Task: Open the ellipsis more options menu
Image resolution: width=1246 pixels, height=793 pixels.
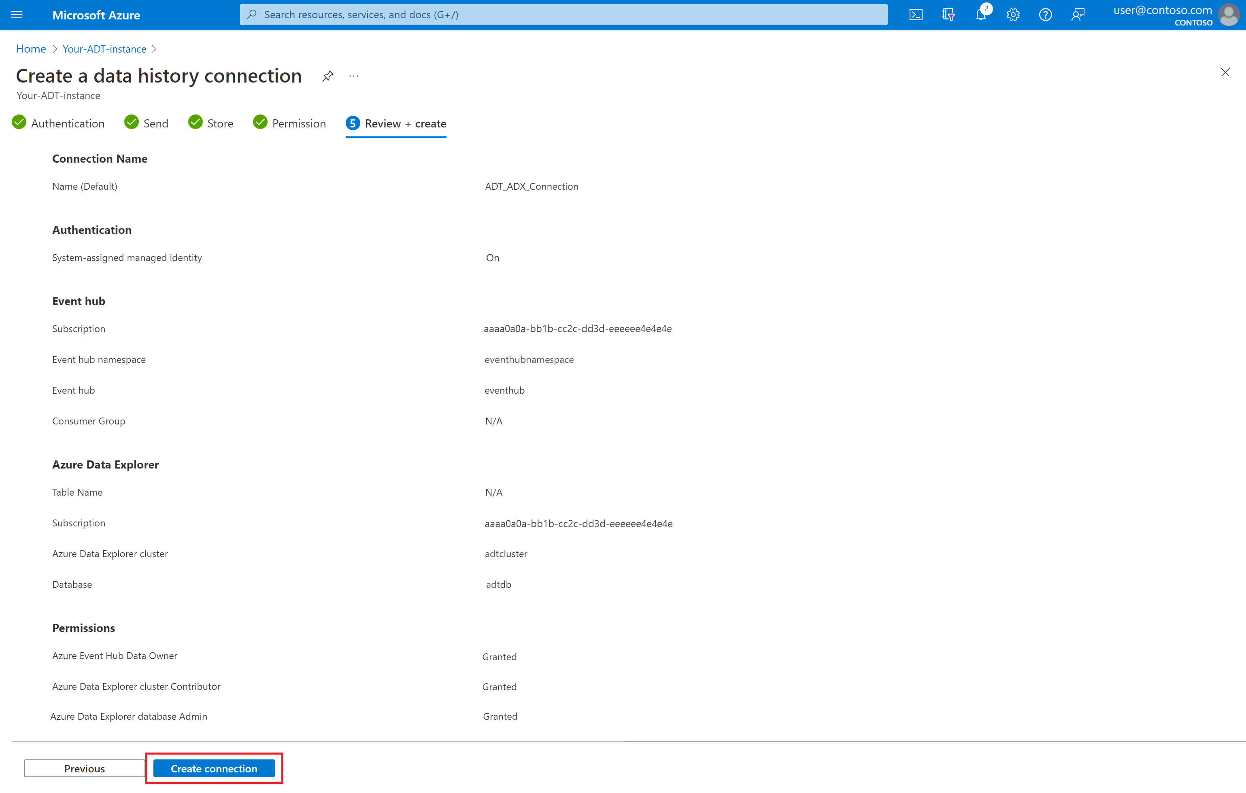Action: tap(353, 76)
